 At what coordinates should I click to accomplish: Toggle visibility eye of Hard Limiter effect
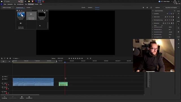click(167, 17)
